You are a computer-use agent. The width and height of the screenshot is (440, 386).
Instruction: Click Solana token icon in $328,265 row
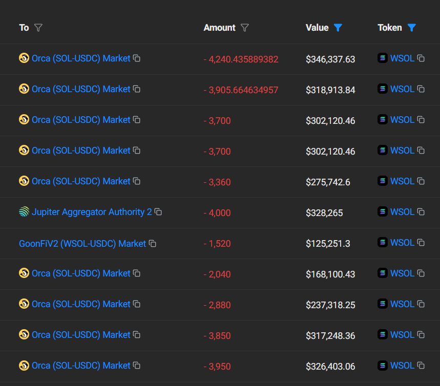(x=383, y=211)
